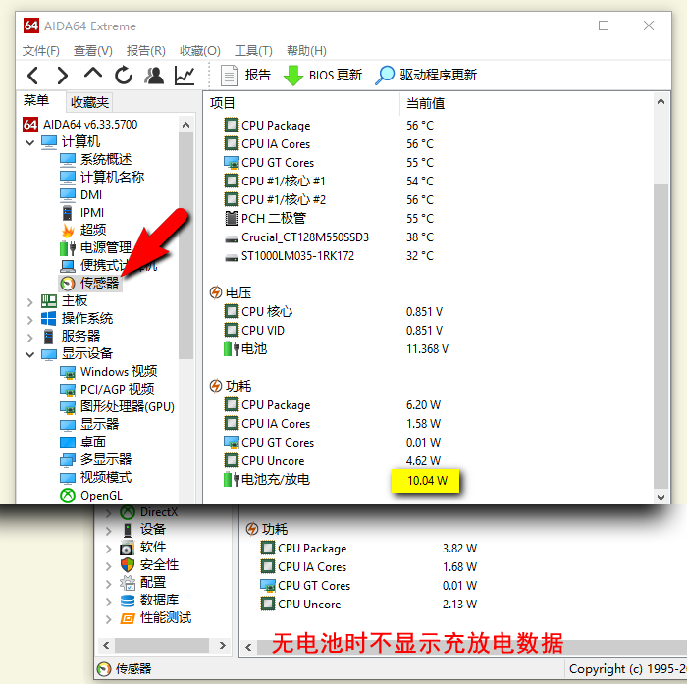Open the 报告(R) menu
The width and height of the screenshot is (687, 684).
coord(146,51)
